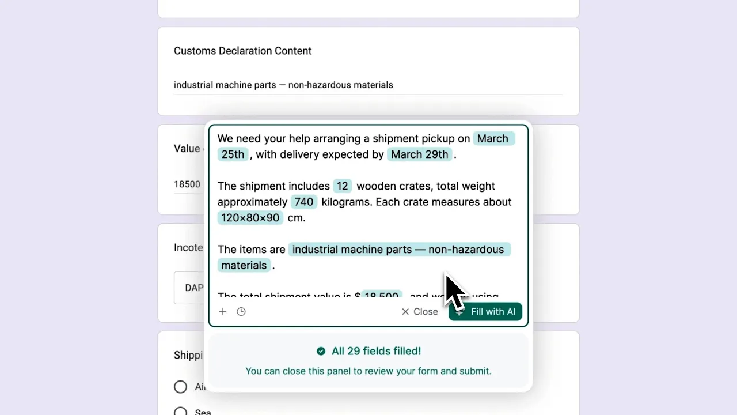Open the Incoterms dropdown showing DAP

(x=190, y=288)
